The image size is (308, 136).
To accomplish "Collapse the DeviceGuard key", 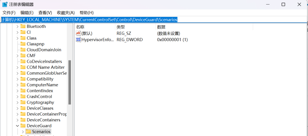I will [x=17, y=125].
